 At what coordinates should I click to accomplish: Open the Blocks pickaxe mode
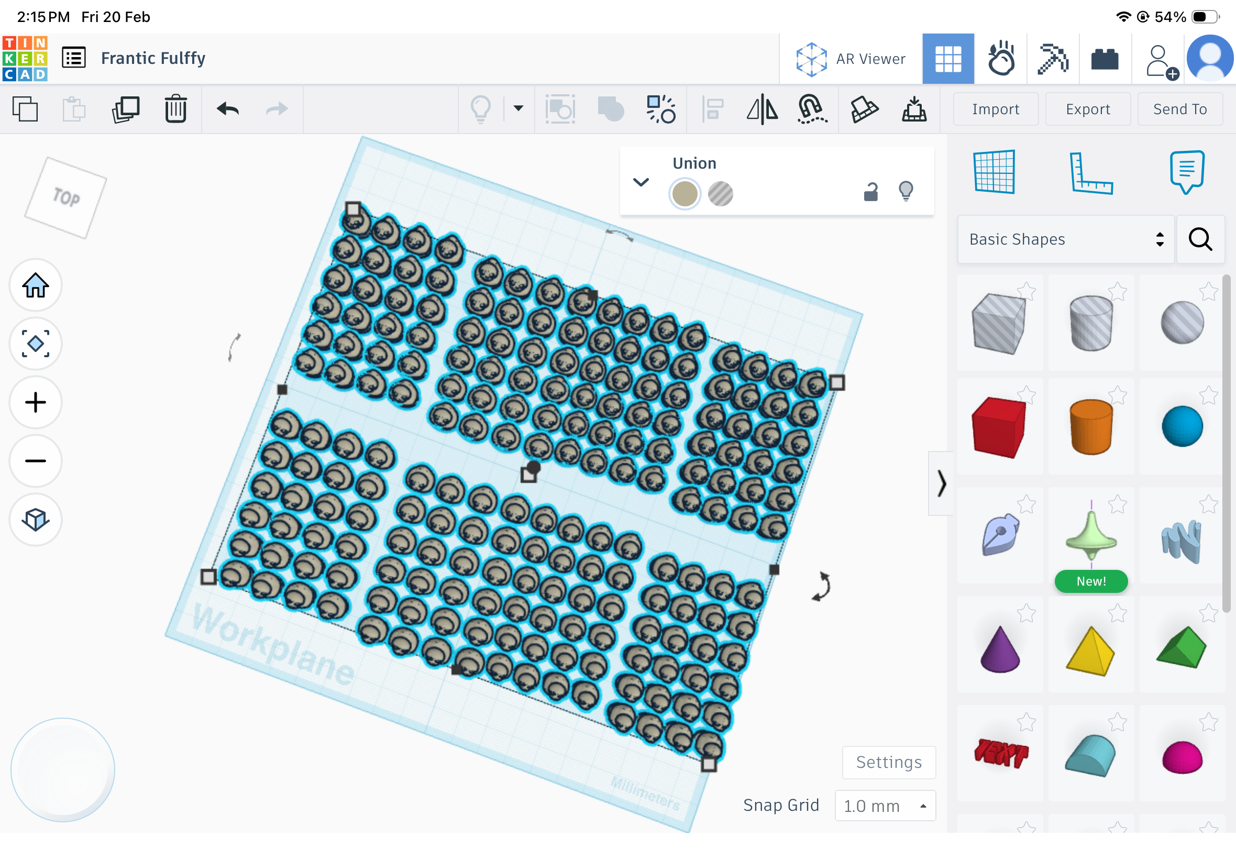(x=1053, y=59)
